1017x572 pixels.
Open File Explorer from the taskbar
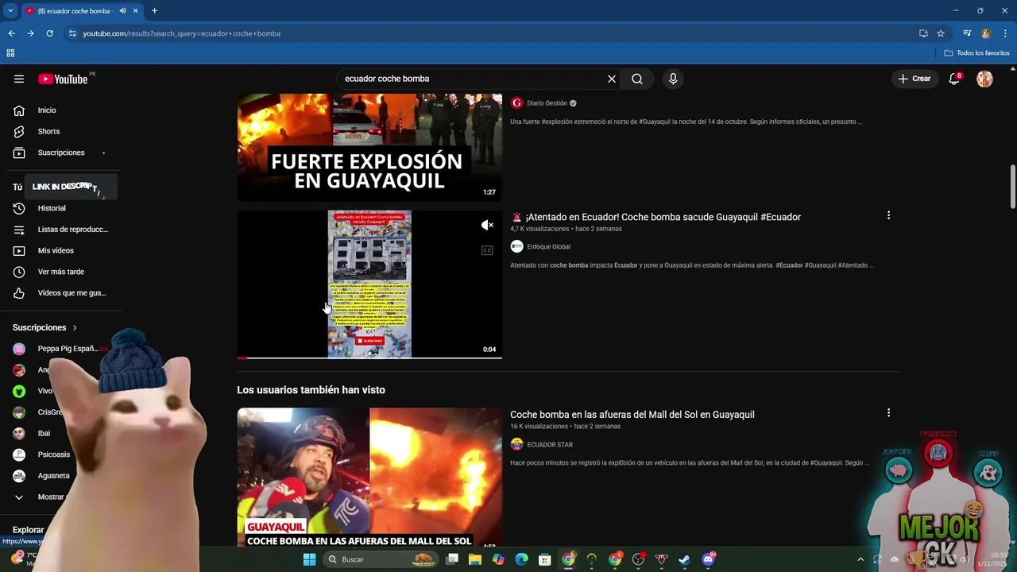pos(475,559)
